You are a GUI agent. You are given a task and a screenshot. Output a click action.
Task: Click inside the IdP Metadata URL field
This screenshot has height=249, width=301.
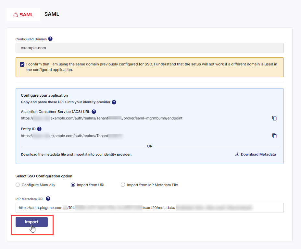(149, 208)
